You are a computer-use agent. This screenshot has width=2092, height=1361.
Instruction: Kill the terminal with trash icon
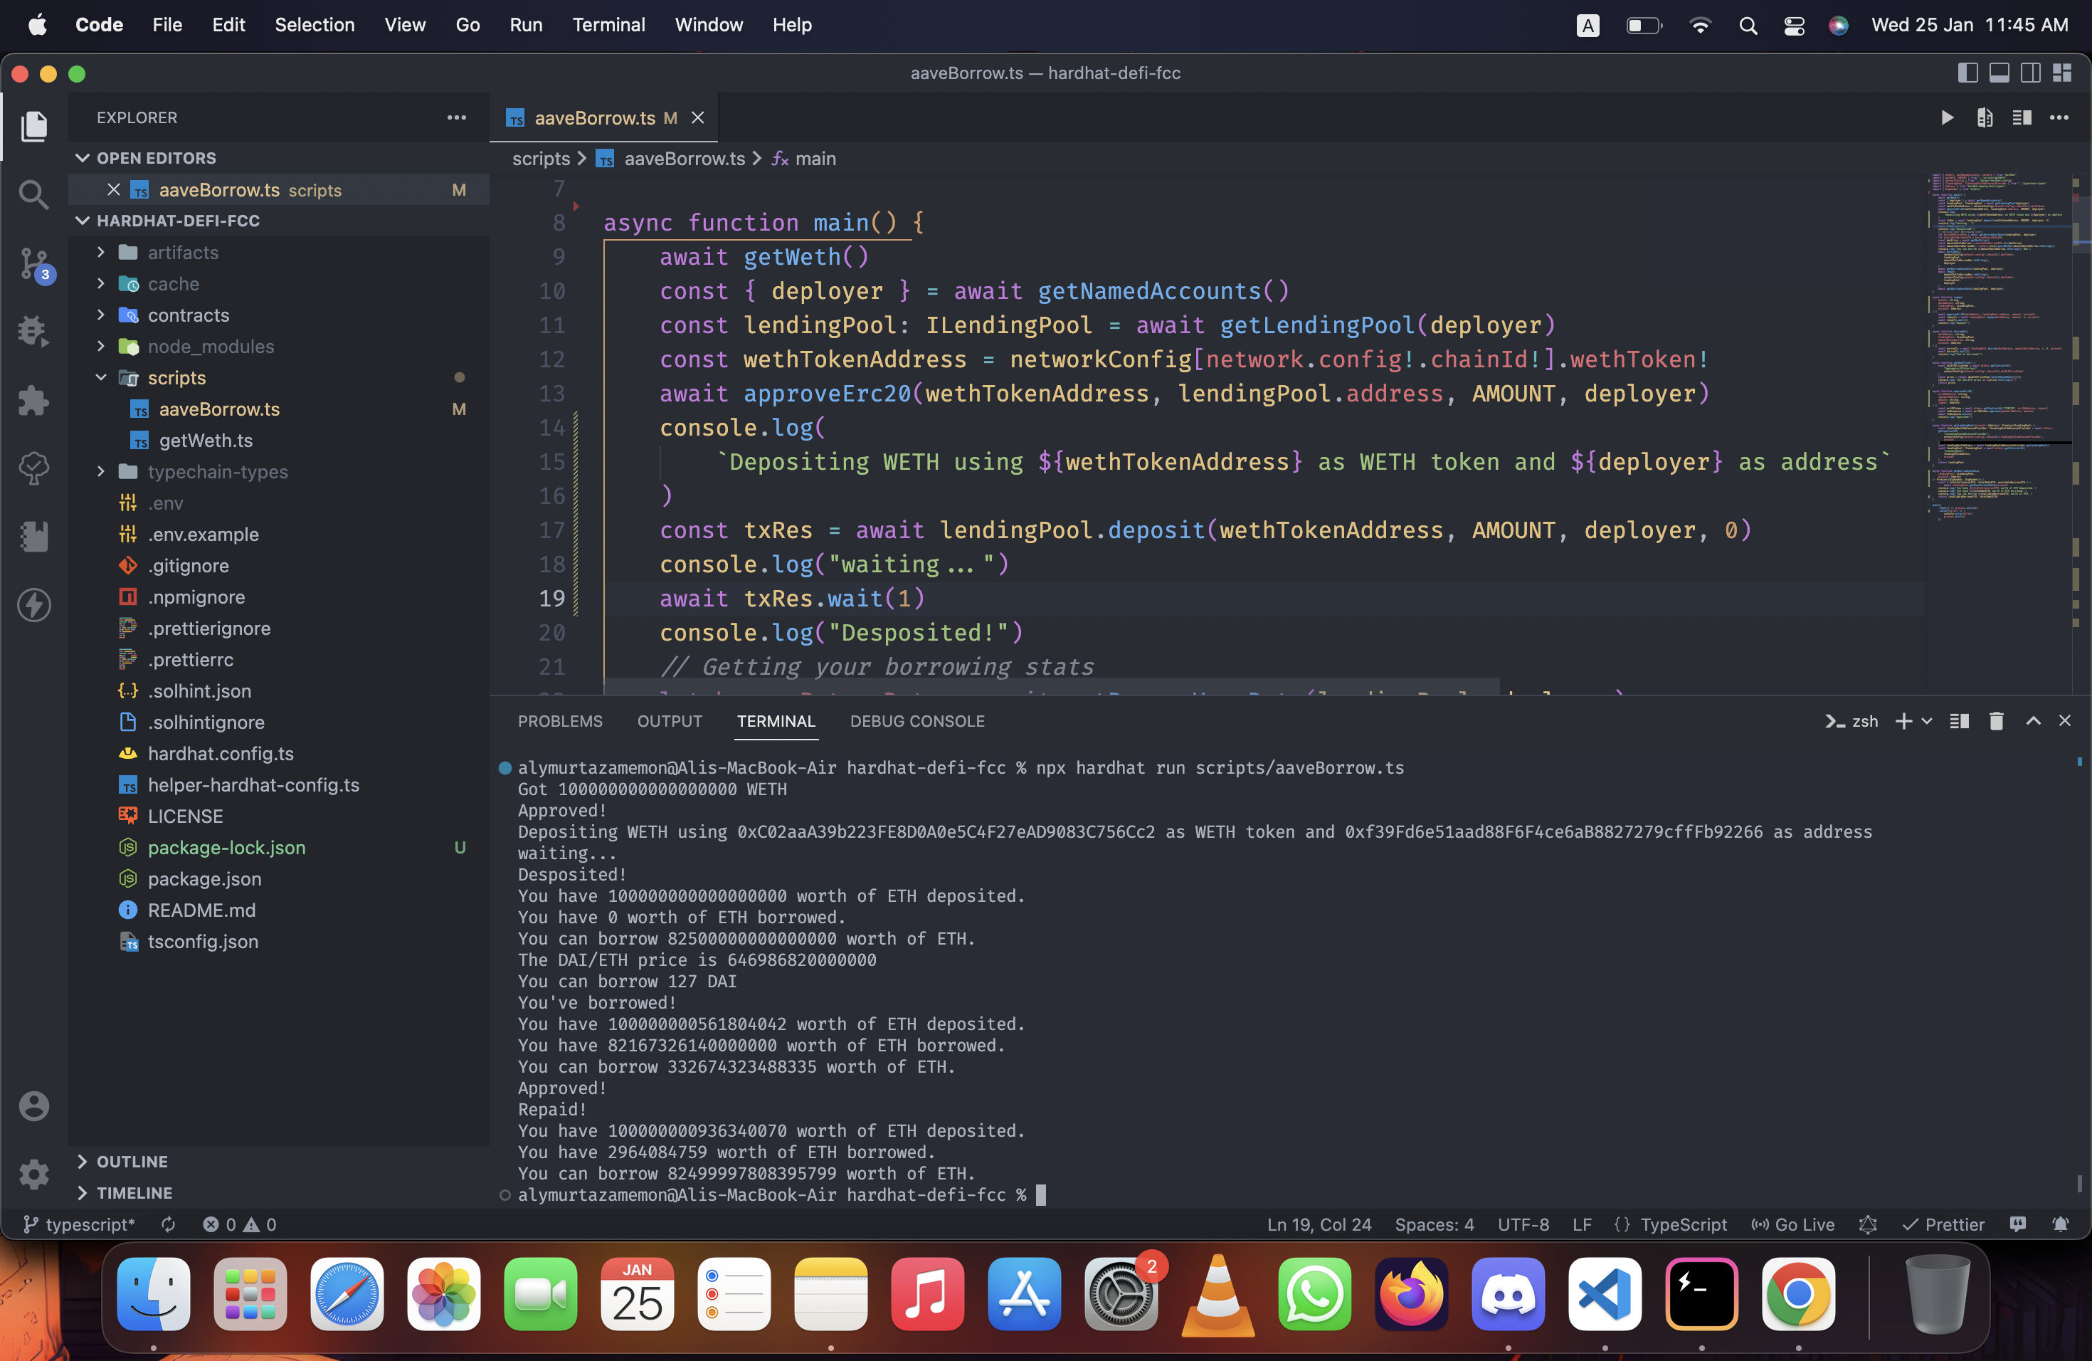1996,721
